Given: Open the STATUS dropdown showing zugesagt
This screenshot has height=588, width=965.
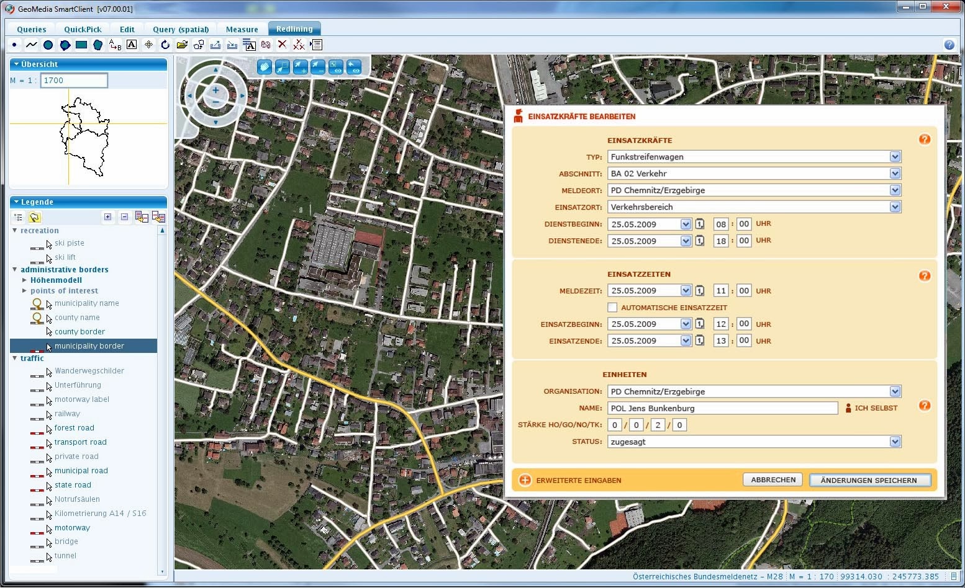Looking at the screenshot, I should (894, 442).
